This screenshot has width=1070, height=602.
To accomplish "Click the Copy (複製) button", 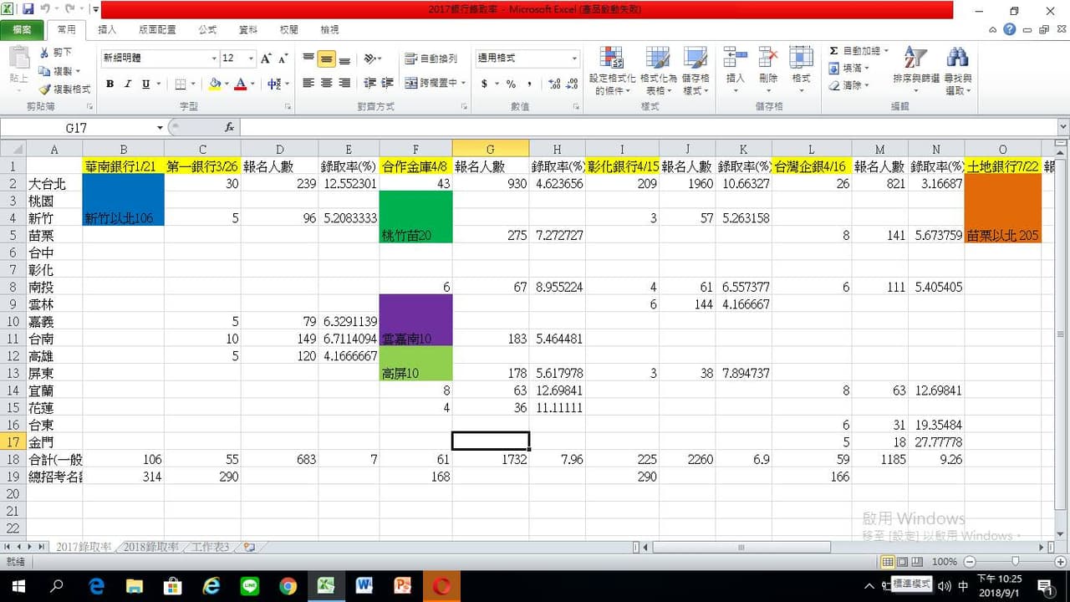I will click(60, 71).
